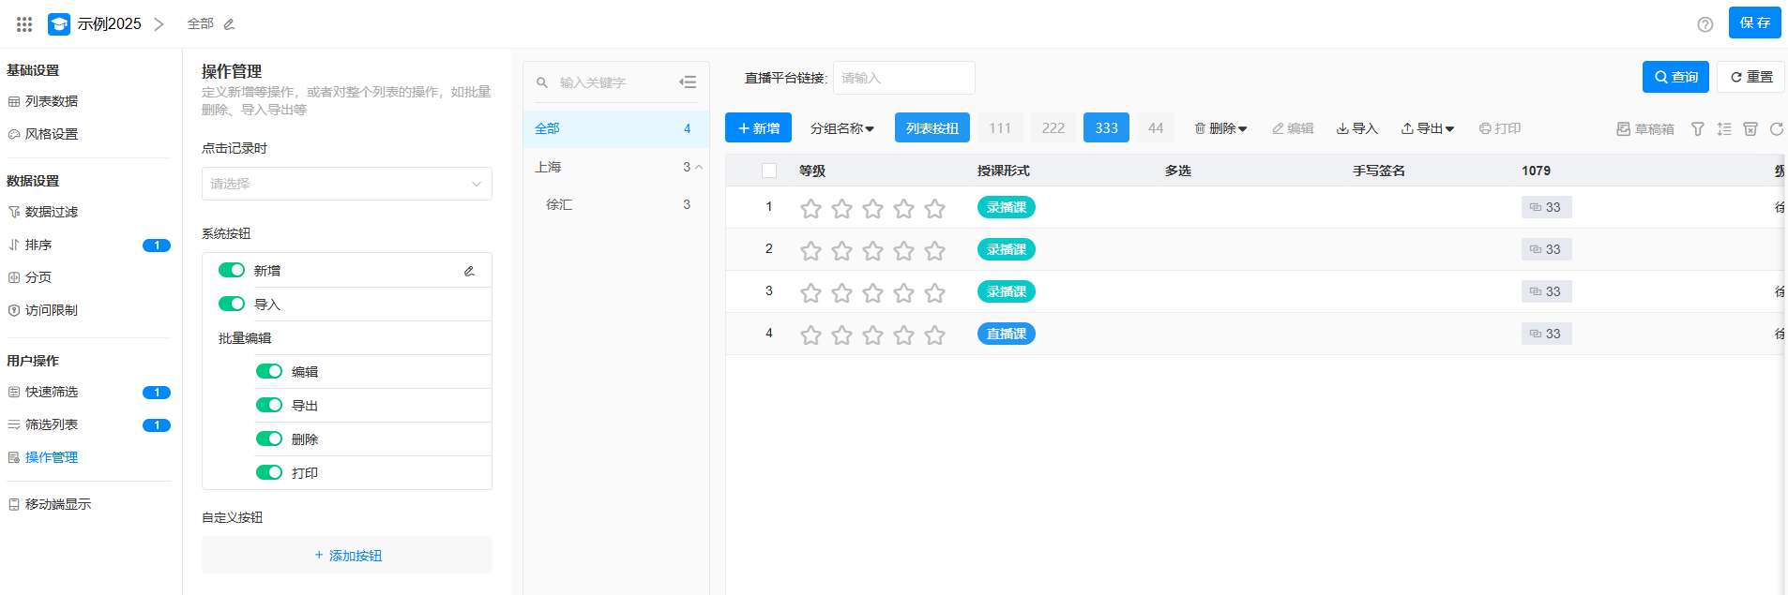Click the fifth star in row 1
This screenshot has width=1788, height=595.
click(x=934, y=208)
